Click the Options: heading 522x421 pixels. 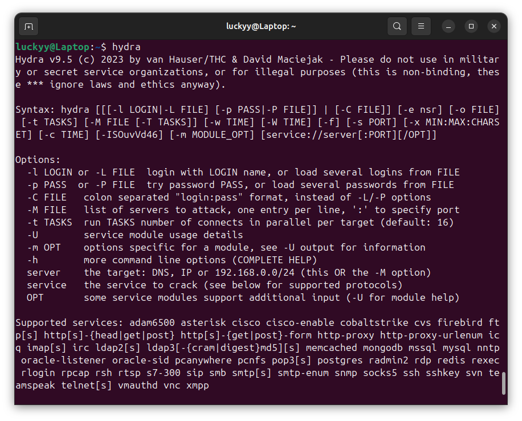click(38, 160)
